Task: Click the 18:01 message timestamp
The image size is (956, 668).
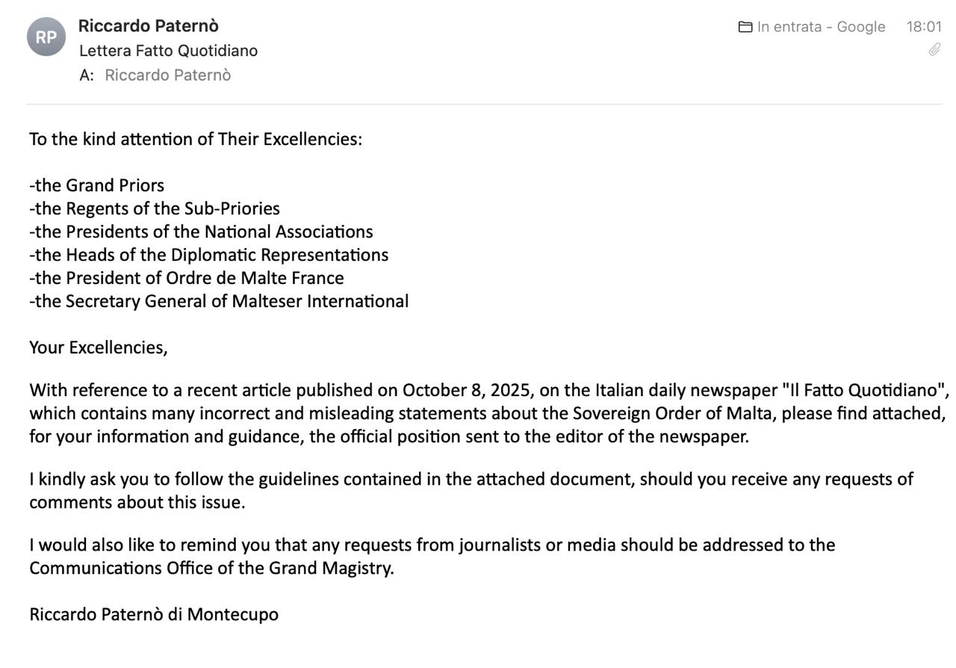Action: pos(924,27)
